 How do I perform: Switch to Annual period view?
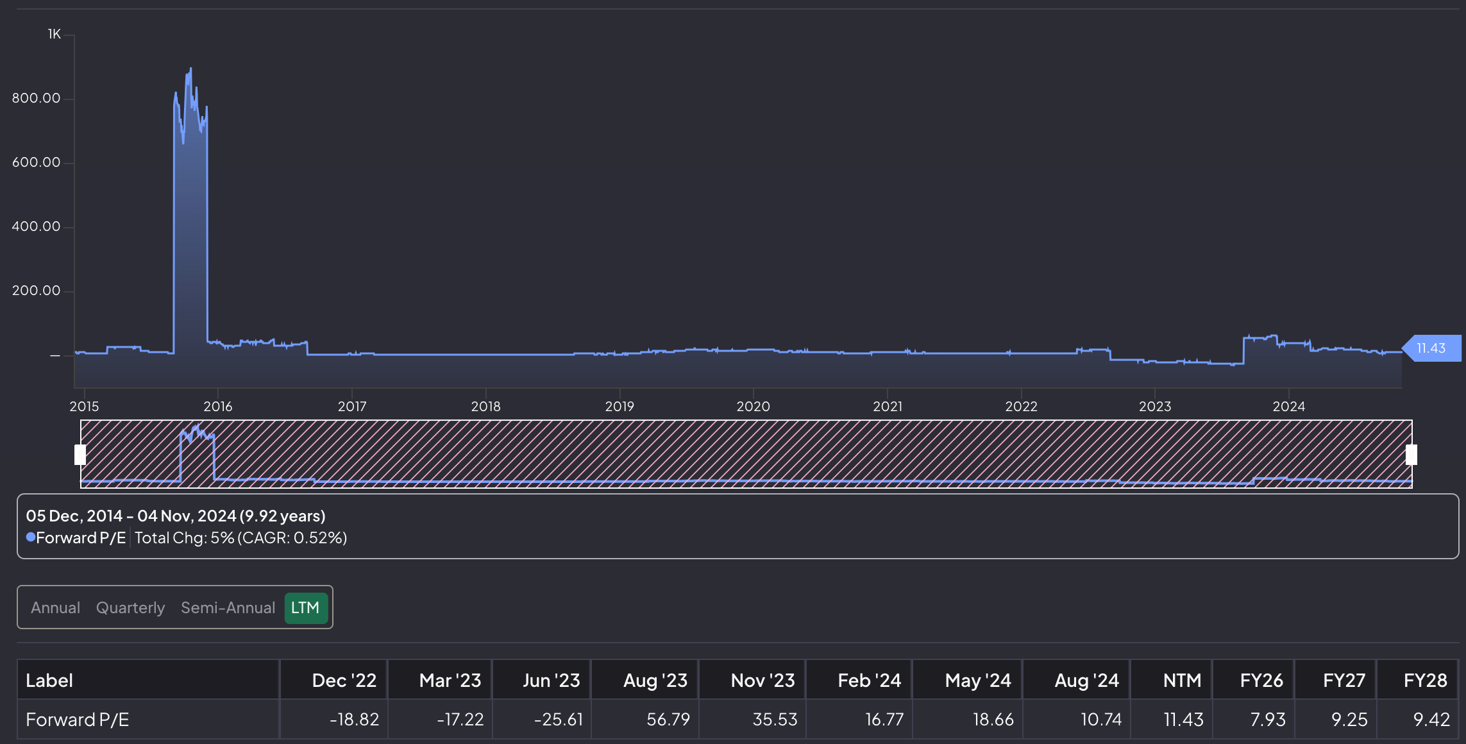(56, 607)
